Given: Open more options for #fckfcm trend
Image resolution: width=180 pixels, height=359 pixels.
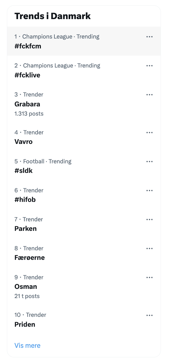Looking at the screenshot, I should coord(149,37).
